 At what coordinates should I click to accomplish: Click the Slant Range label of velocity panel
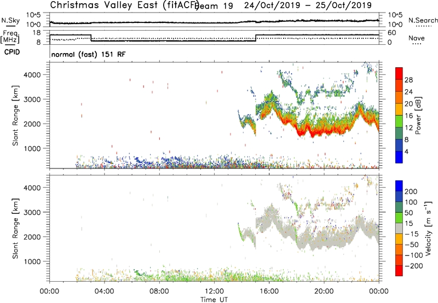tap(15, 229)
